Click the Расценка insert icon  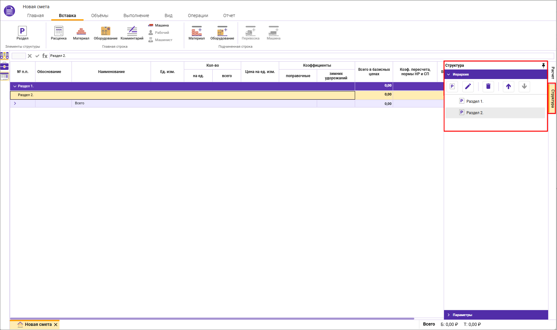[59, 33]
